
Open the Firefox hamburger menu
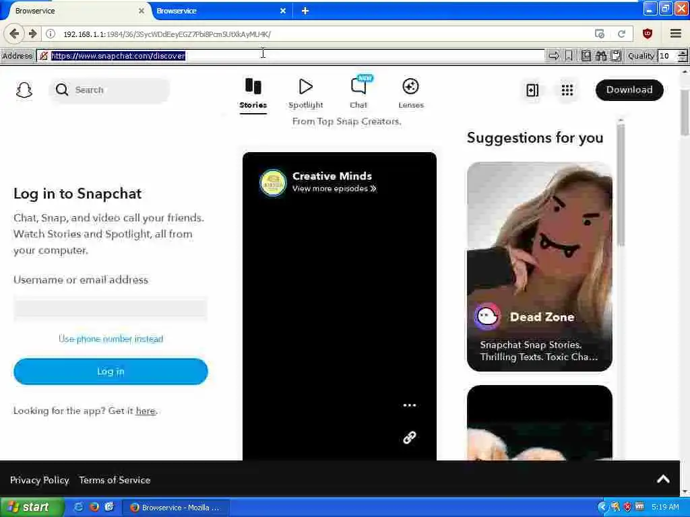click(x=676, y=34)
